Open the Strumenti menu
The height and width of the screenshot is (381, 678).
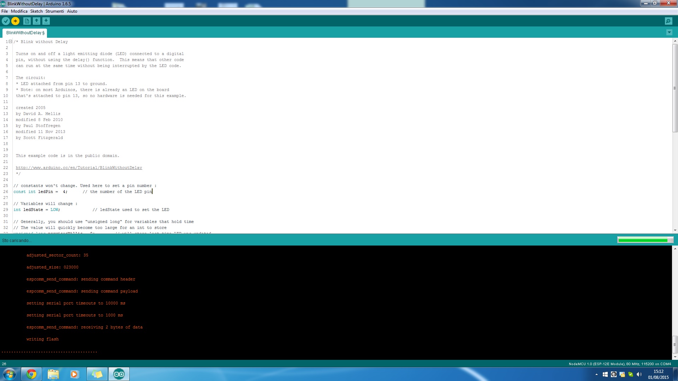coord(54,11)
